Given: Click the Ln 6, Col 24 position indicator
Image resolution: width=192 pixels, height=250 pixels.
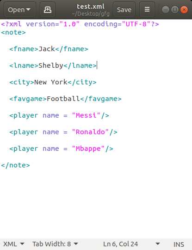Looking at the screenshot, I should tap(120, 244).
